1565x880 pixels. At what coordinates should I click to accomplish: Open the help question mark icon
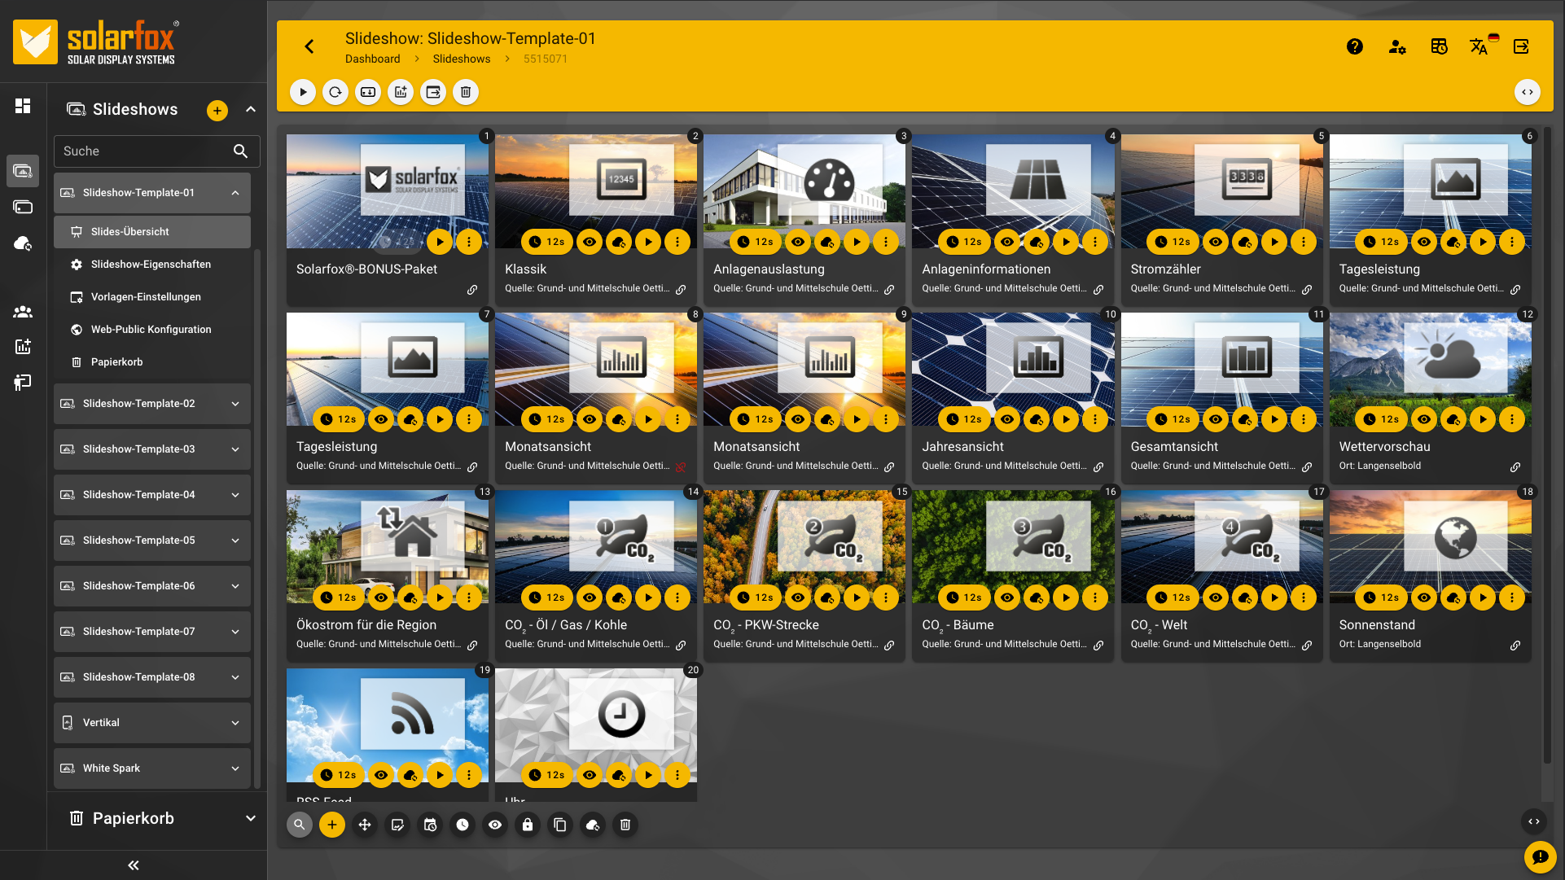point(1355,46)
